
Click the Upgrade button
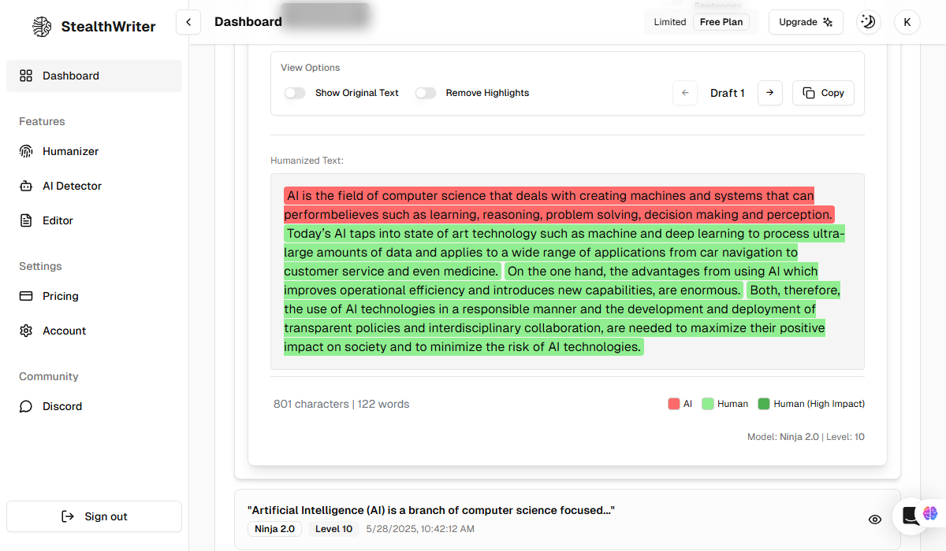[x=806, y=22]
